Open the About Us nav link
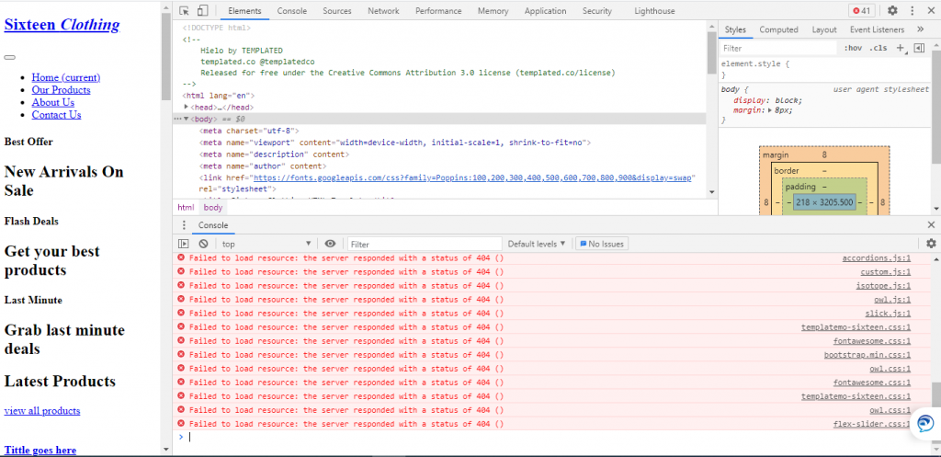 tap(52, 103)
